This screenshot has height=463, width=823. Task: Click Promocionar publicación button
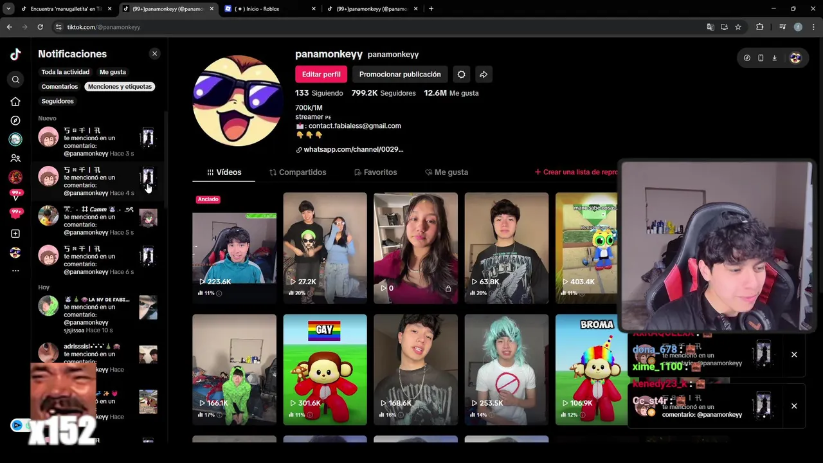[x=400, y=75]
